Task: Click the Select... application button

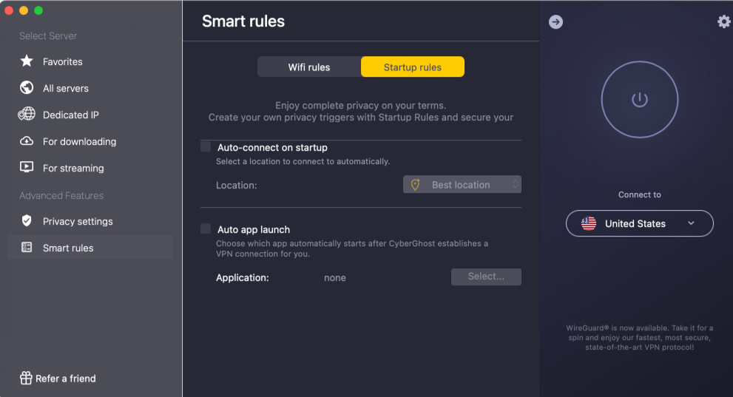Action: coord(486,276)
